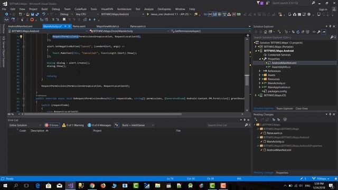Viewport: 338px width, 190px height.
Task: Click the Save All icon in the toolbar
Action: pos(37,14)
